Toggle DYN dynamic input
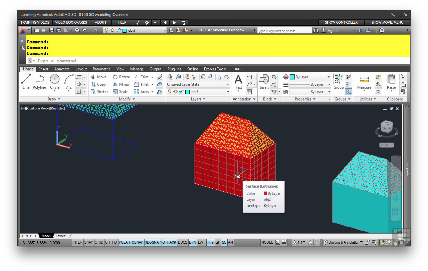The height and width of the screenshot is (271, 428). (x=193, y=242)
